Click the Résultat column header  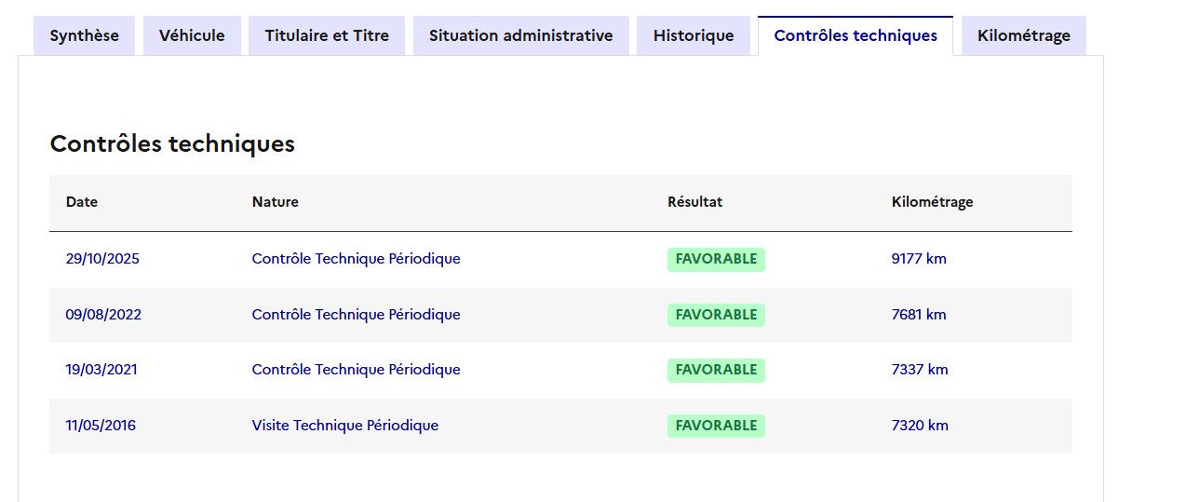tap(694, 201)
